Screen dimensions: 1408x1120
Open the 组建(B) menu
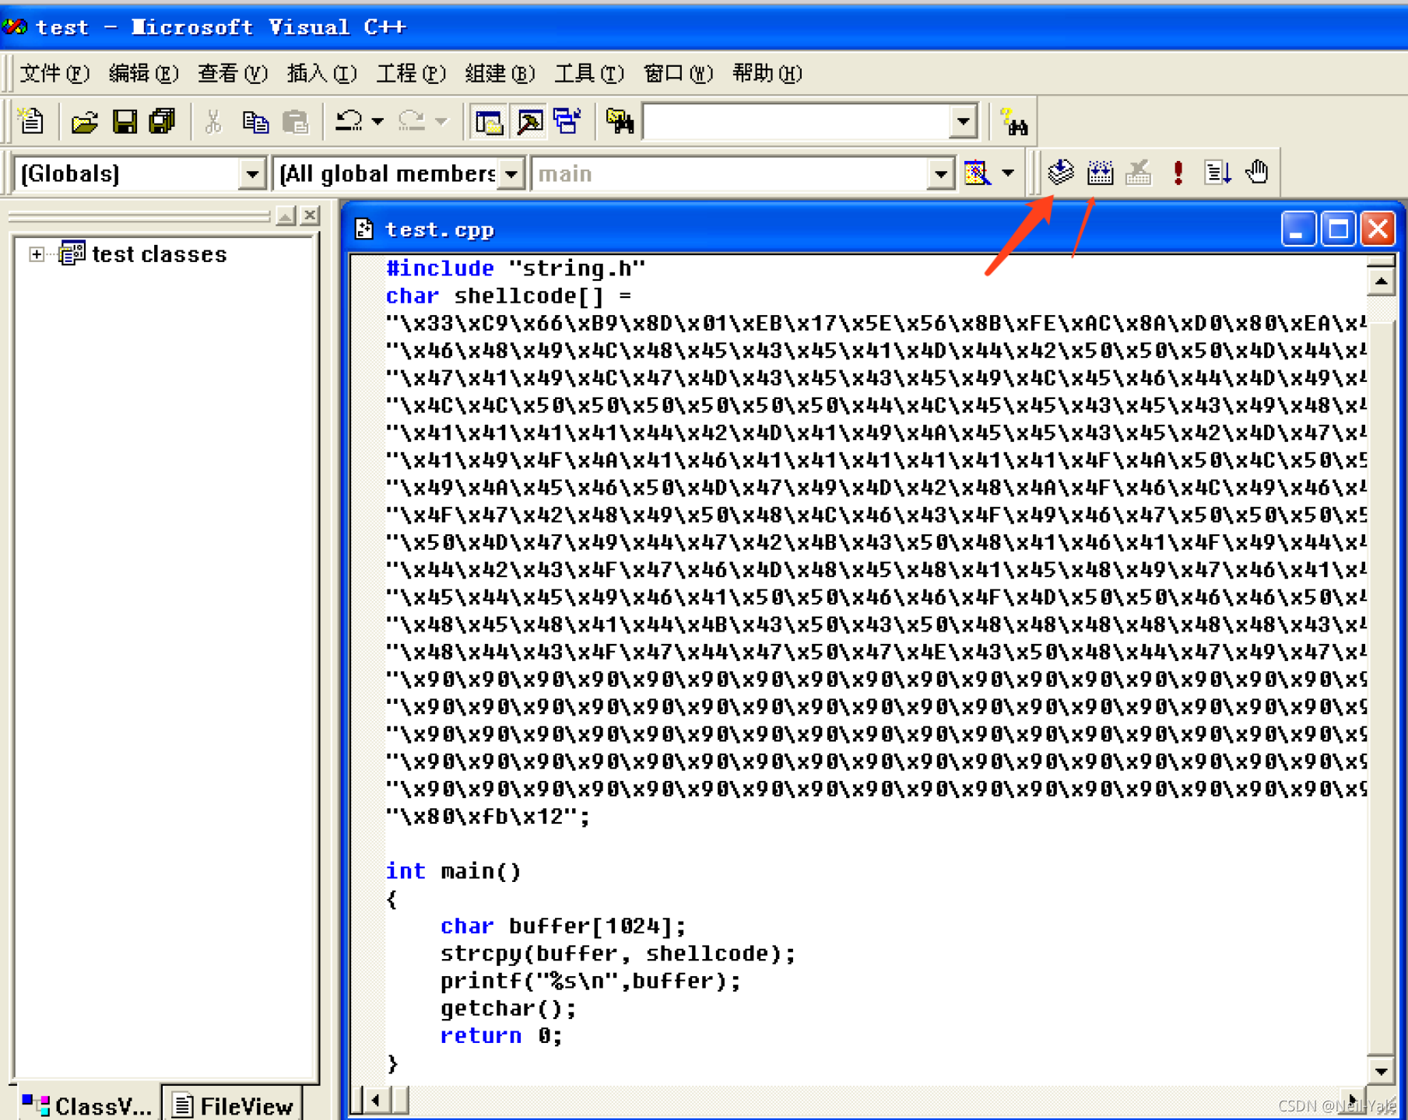(x=500, y=74)
